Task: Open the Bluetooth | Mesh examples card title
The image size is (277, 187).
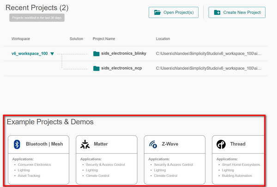Action: coord(44,144)
